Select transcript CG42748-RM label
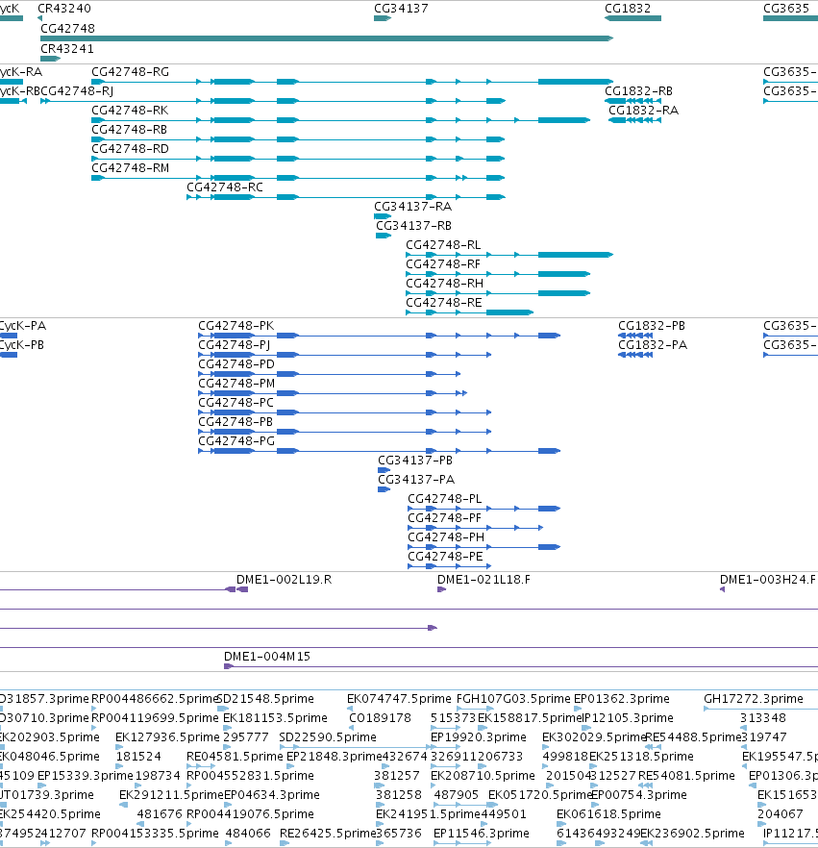818x848 pixels. [131, 168]
